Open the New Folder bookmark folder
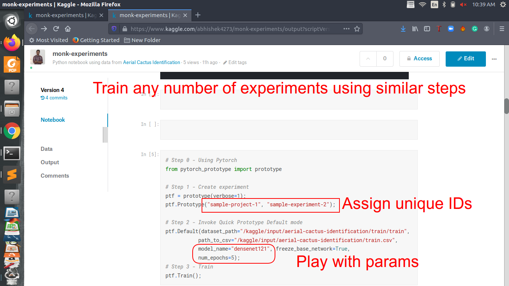 point(142,40)
